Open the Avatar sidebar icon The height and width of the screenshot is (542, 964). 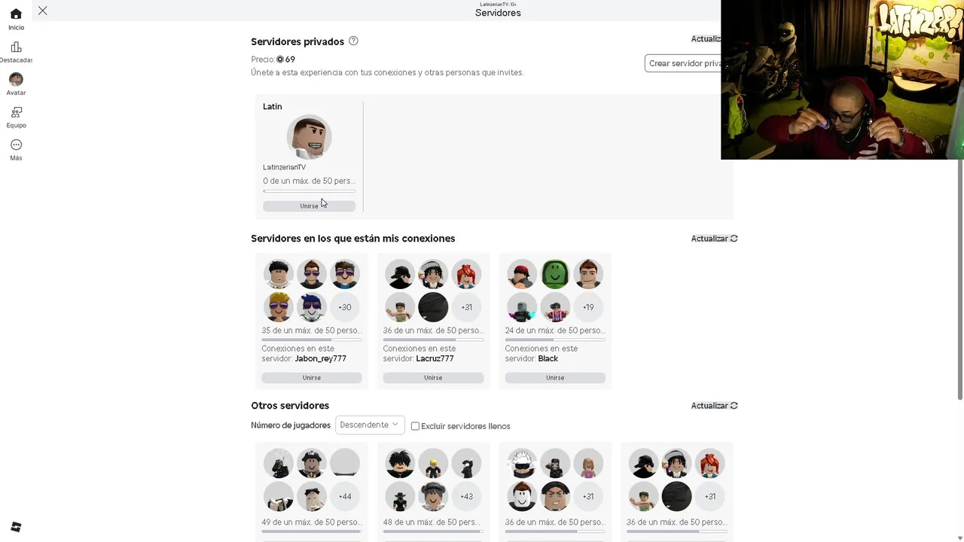(16, 79)
